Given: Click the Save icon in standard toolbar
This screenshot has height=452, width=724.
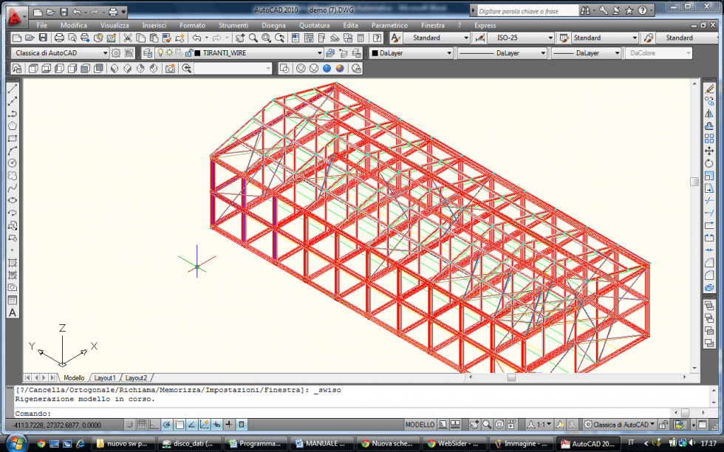Looking at the screenshot, I should click(x=43, y=38).
